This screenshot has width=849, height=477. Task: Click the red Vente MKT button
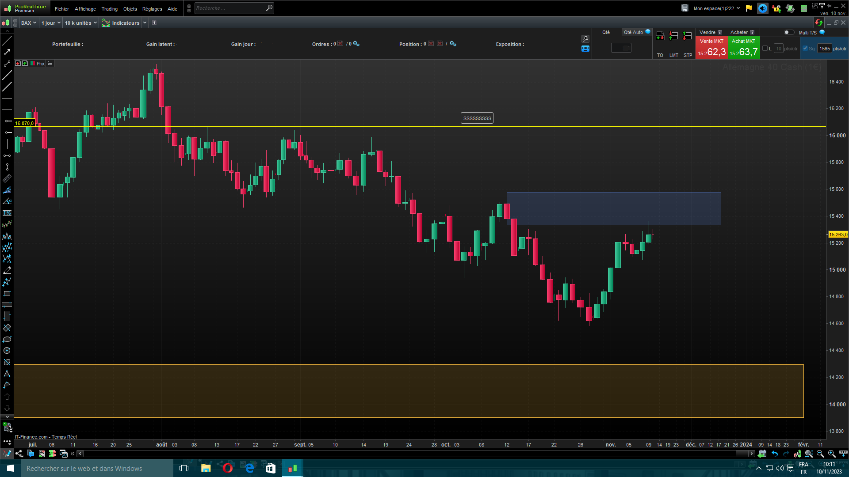pos(711,49)
